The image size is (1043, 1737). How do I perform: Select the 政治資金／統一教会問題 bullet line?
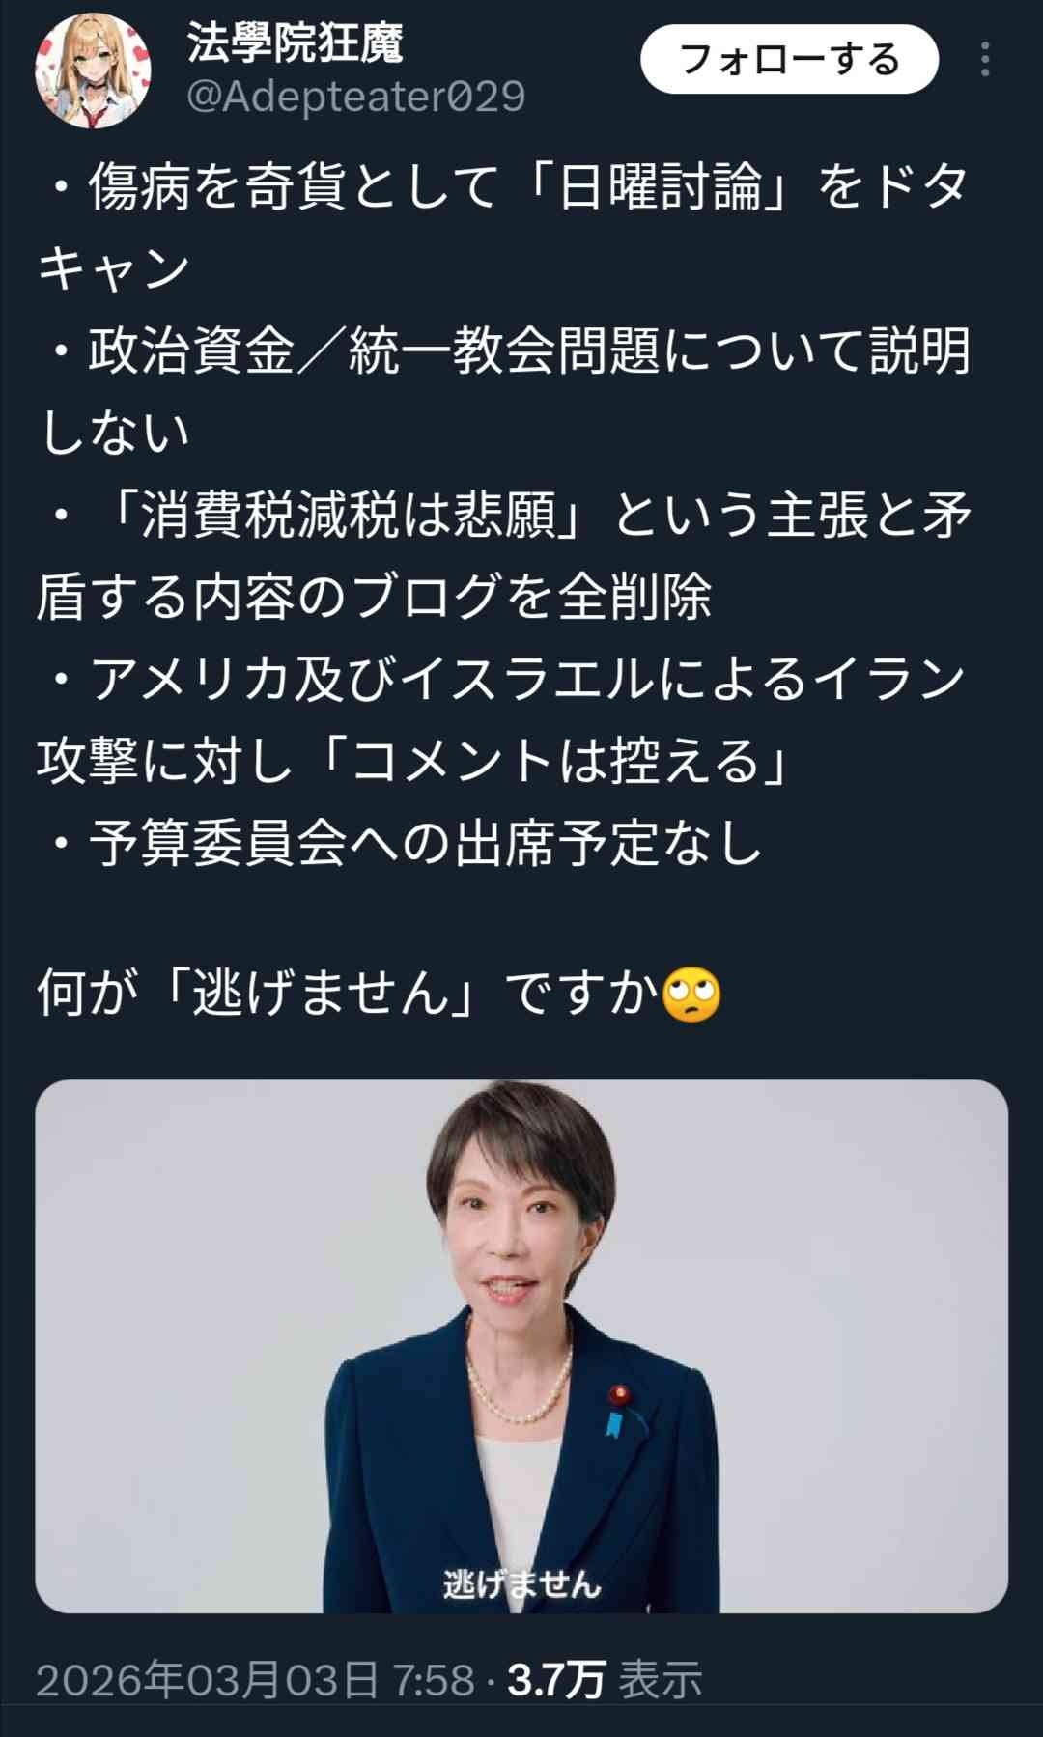(504, 390)
